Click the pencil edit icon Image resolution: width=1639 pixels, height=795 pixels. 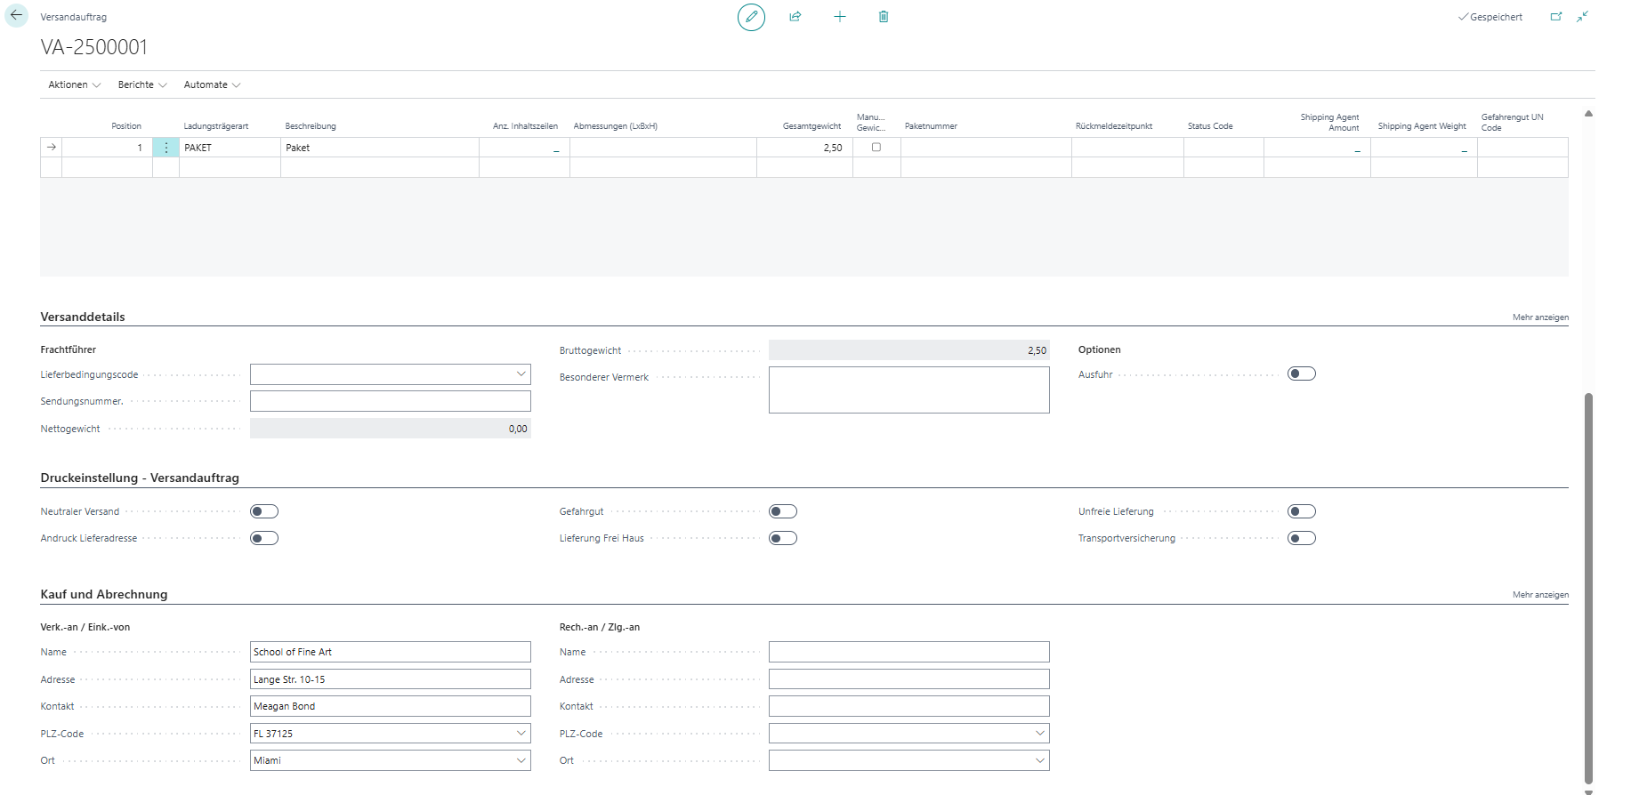(x=751, y=17)
